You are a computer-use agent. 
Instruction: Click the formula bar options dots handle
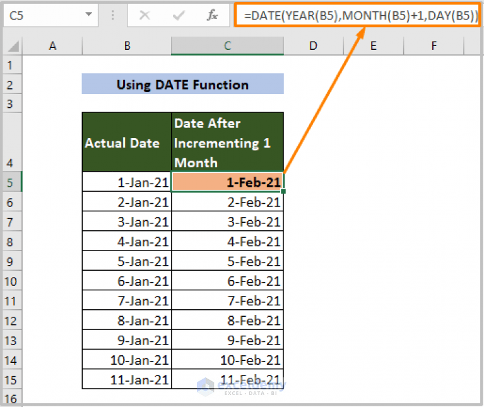(113, 15)
